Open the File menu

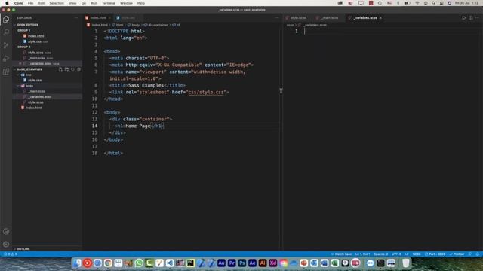(x=30, y=3)
